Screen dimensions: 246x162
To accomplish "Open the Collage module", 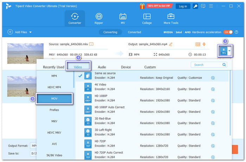I will (x=147, y=19).
